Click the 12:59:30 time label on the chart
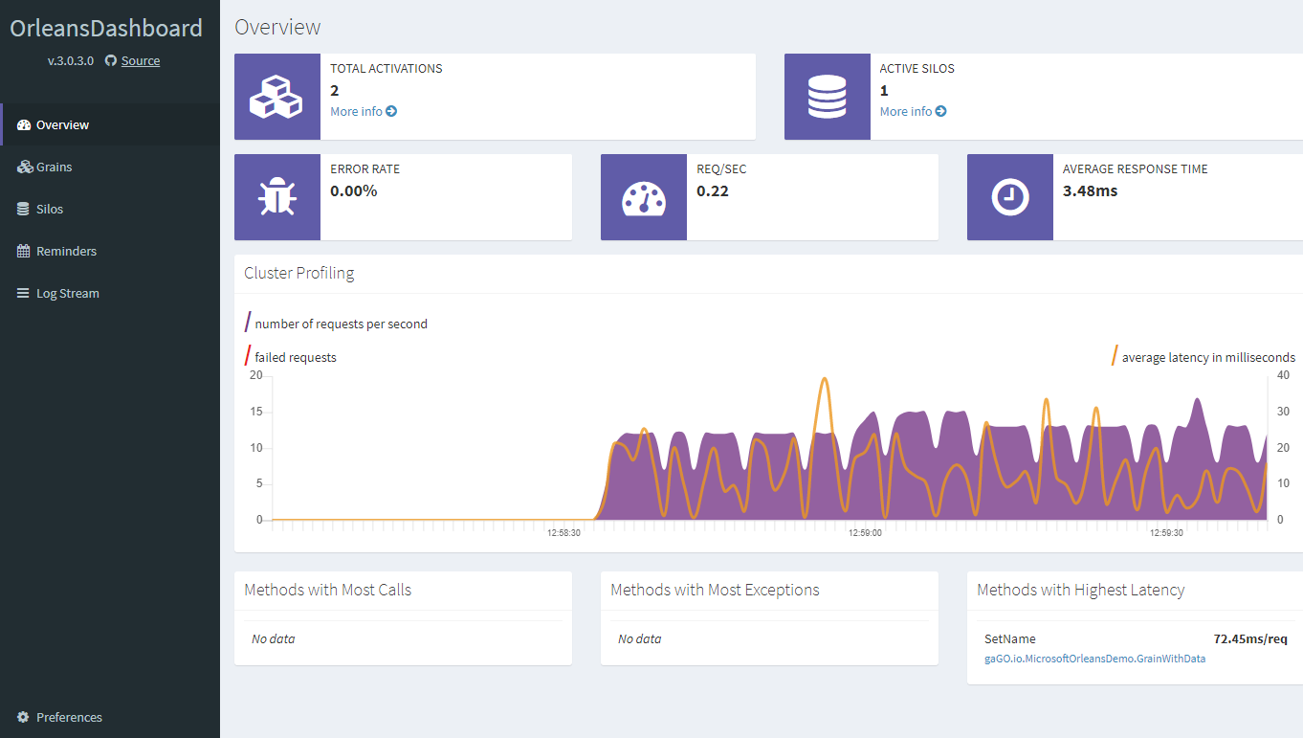1303x738 pixels. tap(1166, 533)
